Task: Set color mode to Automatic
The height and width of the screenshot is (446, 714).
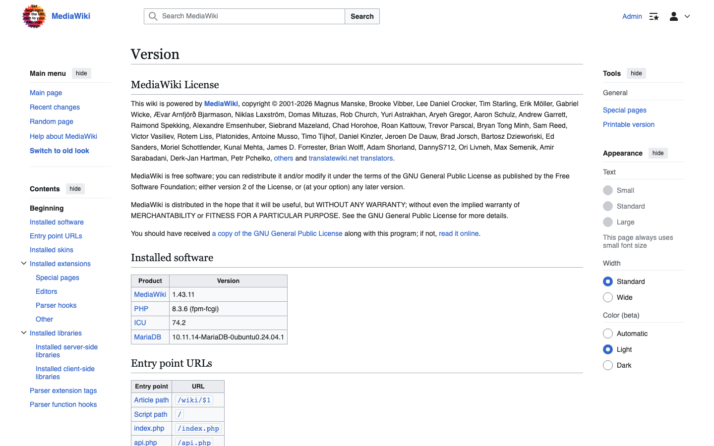Action: pyautogui.click(x=608, y=334)
